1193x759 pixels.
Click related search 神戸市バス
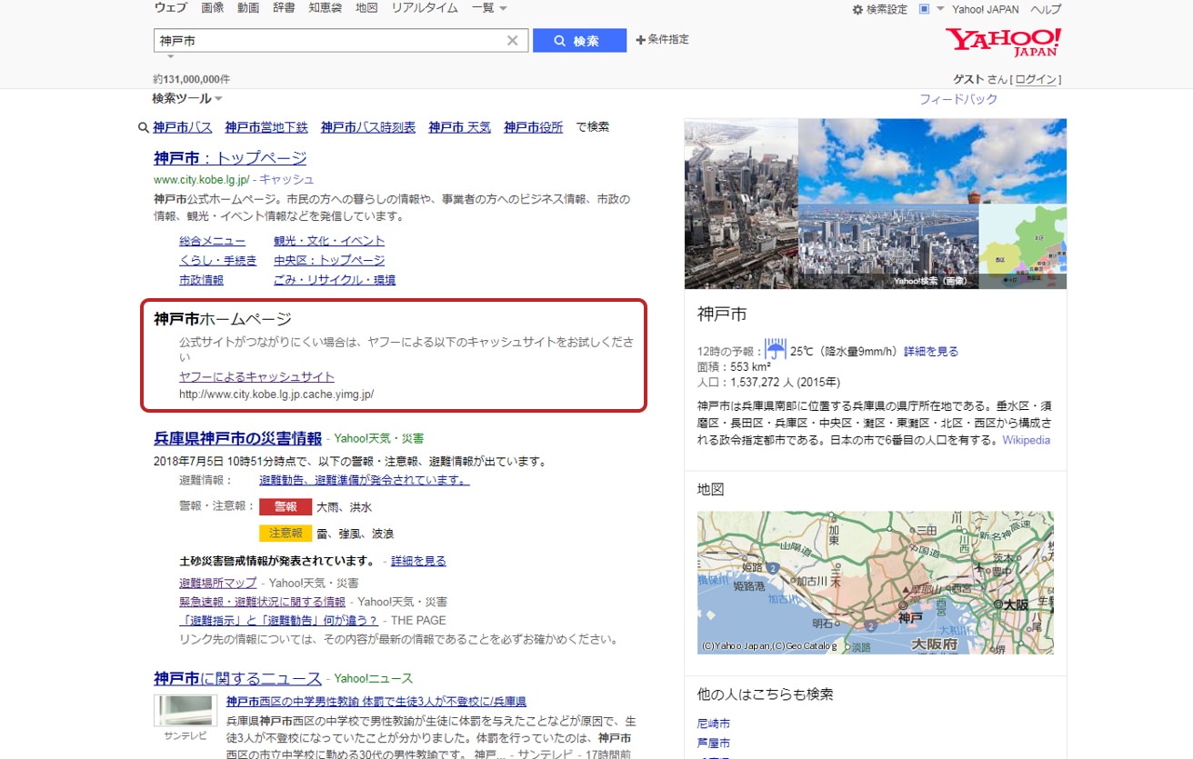pos(183,127)
